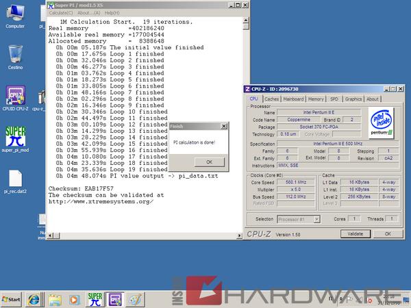
Task: Click the Code Name Coppermine field
Action: click(299, 120)
